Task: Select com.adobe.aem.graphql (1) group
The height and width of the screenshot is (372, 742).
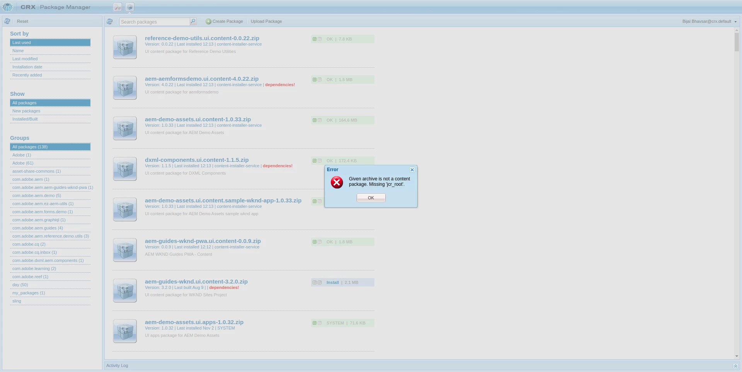Action: pyautogui.click(x=50, y=220)
